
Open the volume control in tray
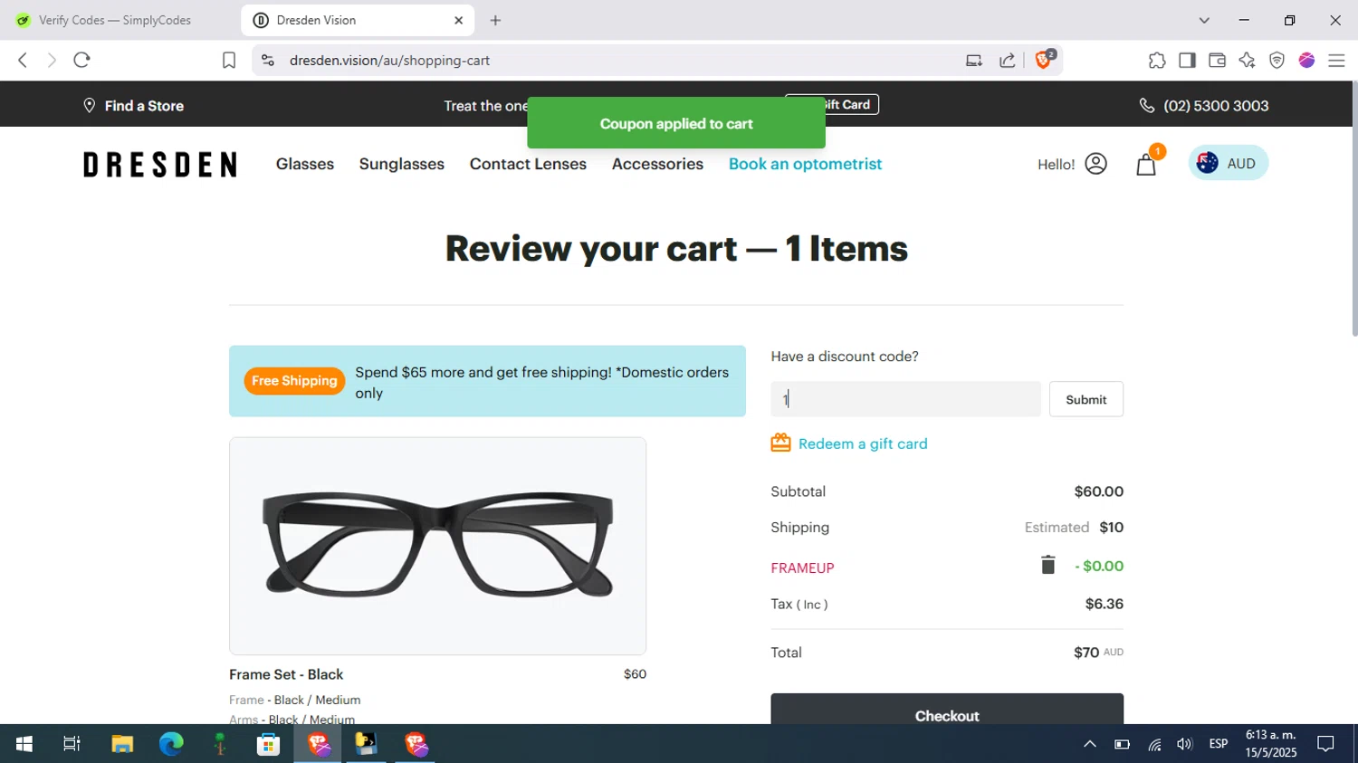click(1184, 744)
